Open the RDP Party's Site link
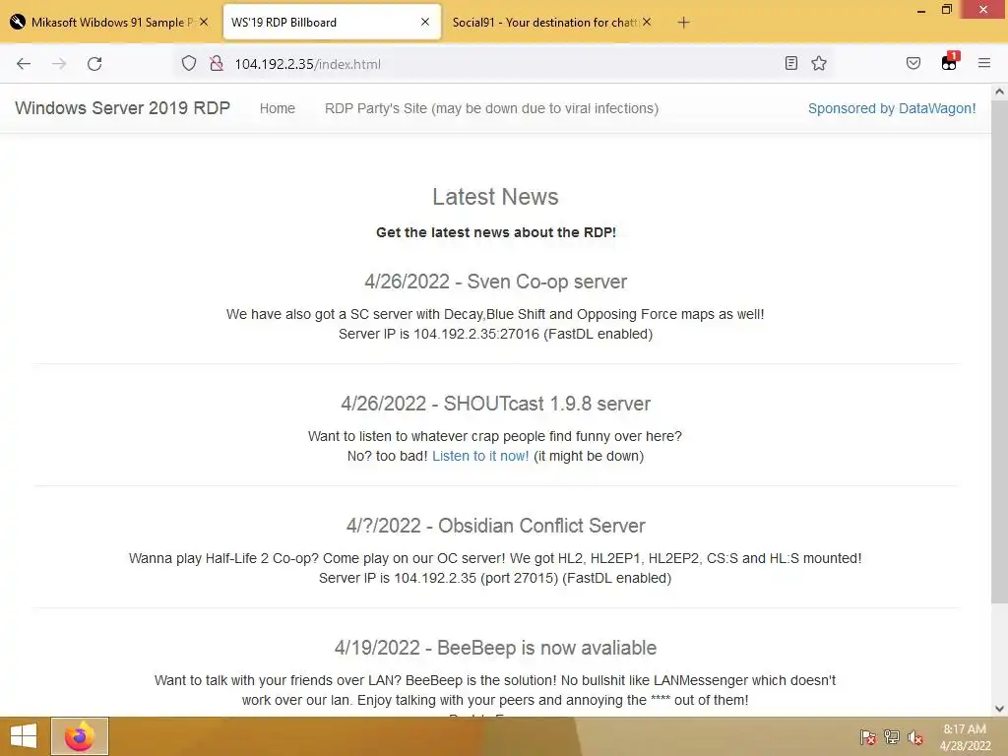This screenshot has width=1008, height=756. [491, 108]
